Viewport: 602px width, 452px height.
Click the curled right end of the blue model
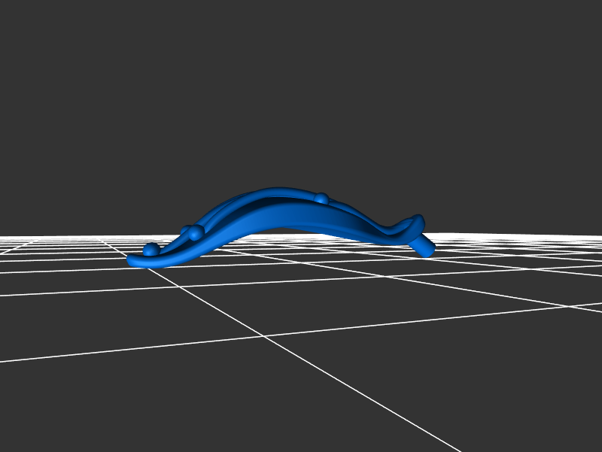(x=415, y=223)
